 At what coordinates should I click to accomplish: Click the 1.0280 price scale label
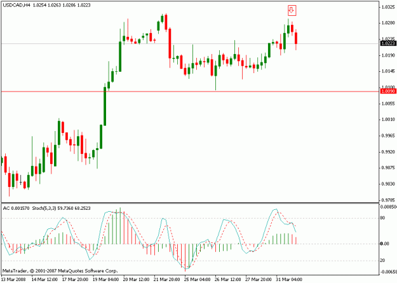coord(388,23)
